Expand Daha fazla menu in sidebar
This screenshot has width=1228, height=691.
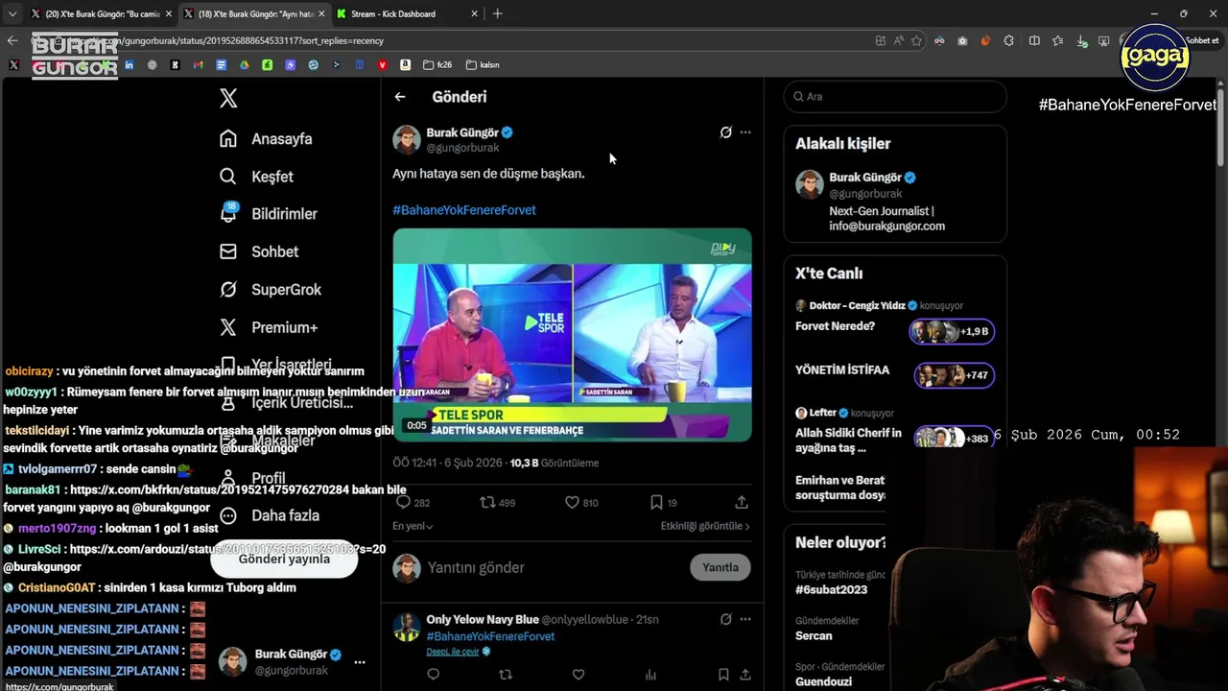pos(270,515)
